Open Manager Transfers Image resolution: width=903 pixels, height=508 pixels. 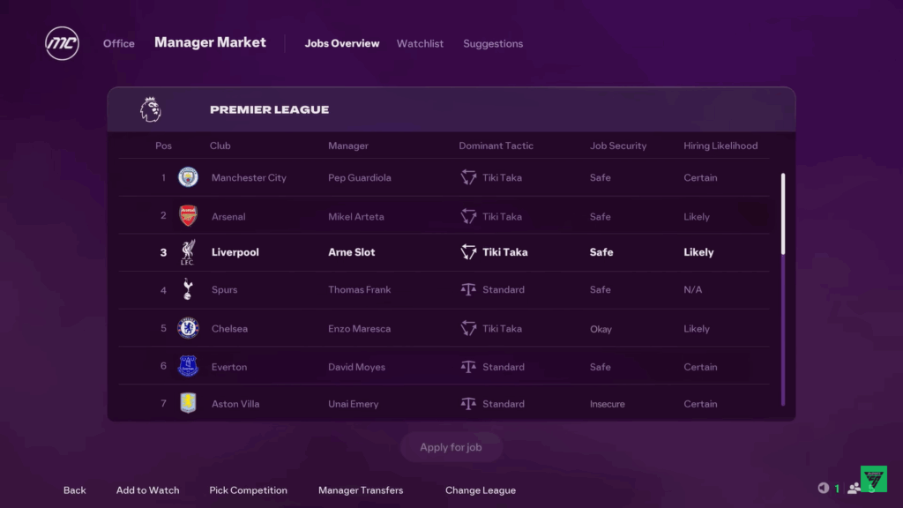361,490
